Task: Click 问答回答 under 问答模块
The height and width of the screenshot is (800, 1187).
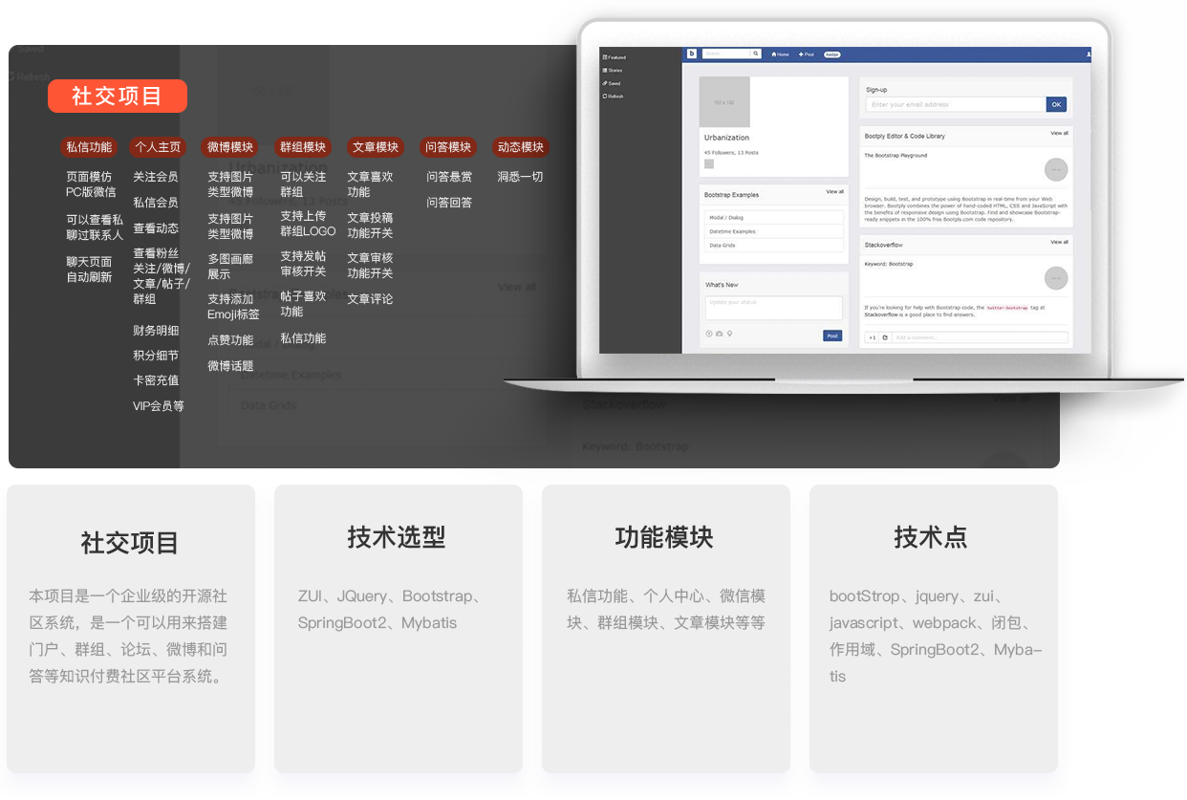Action: (449, 203)
